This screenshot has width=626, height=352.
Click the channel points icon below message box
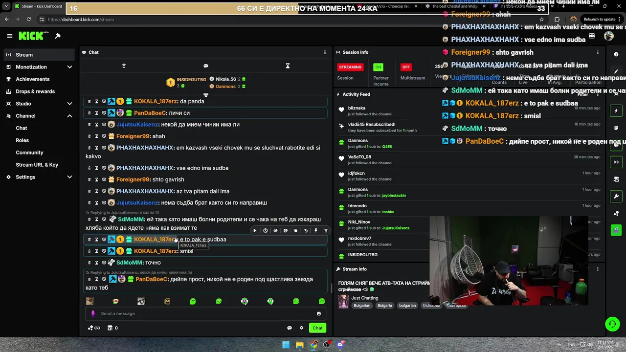pyautogui.click(x=93, y=328)
